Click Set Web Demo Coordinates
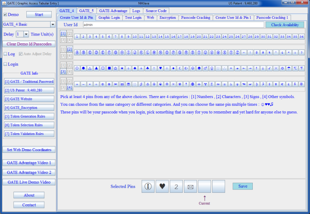Viewport: 310px width, 214px height. pyautogui.click(x=29, y=150)
